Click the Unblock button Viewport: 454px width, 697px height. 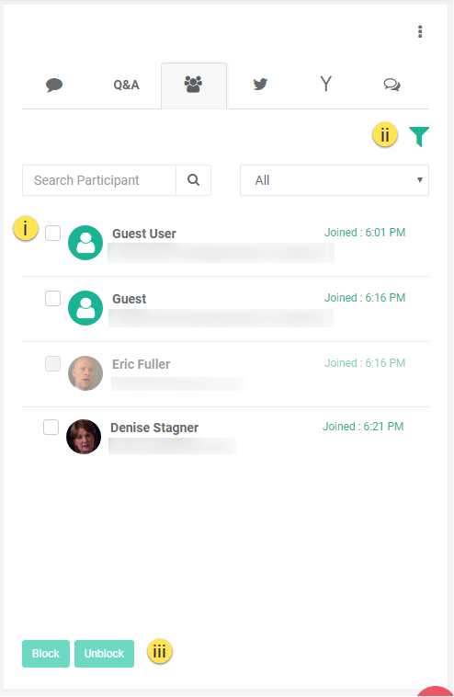[x=105, y=654]
